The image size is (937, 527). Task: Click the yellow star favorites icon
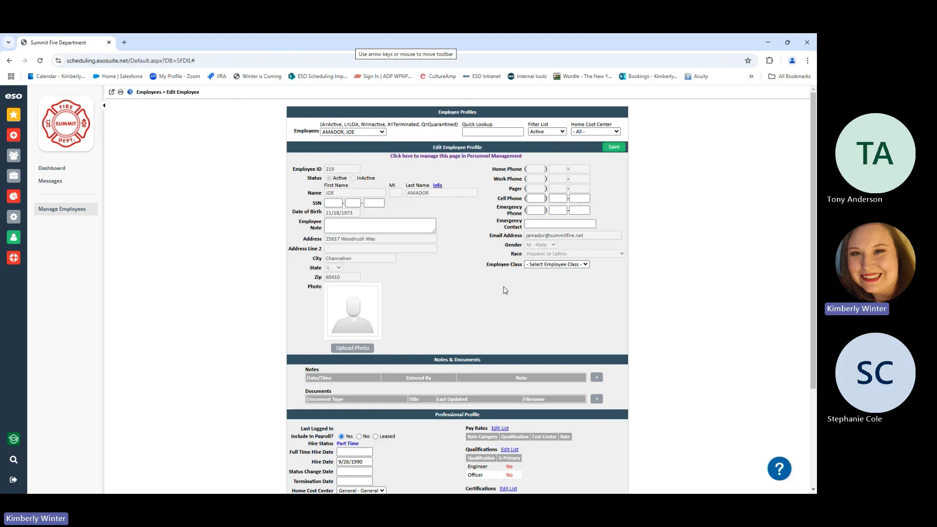pyautogui.click(x=14, y=115)
